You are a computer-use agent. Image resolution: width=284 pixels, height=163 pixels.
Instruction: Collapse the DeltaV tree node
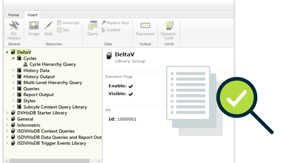[7, 52]
